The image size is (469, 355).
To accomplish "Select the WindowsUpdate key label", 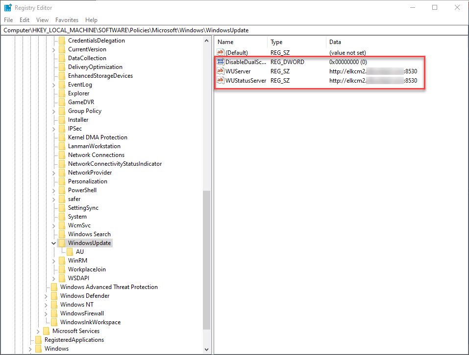I will 89,243.
